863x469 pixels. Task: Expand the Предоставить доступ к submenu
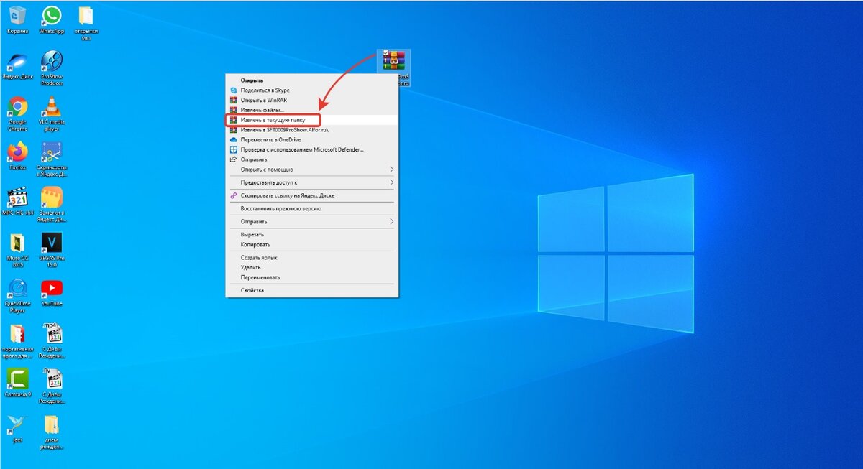coord(312,182)
